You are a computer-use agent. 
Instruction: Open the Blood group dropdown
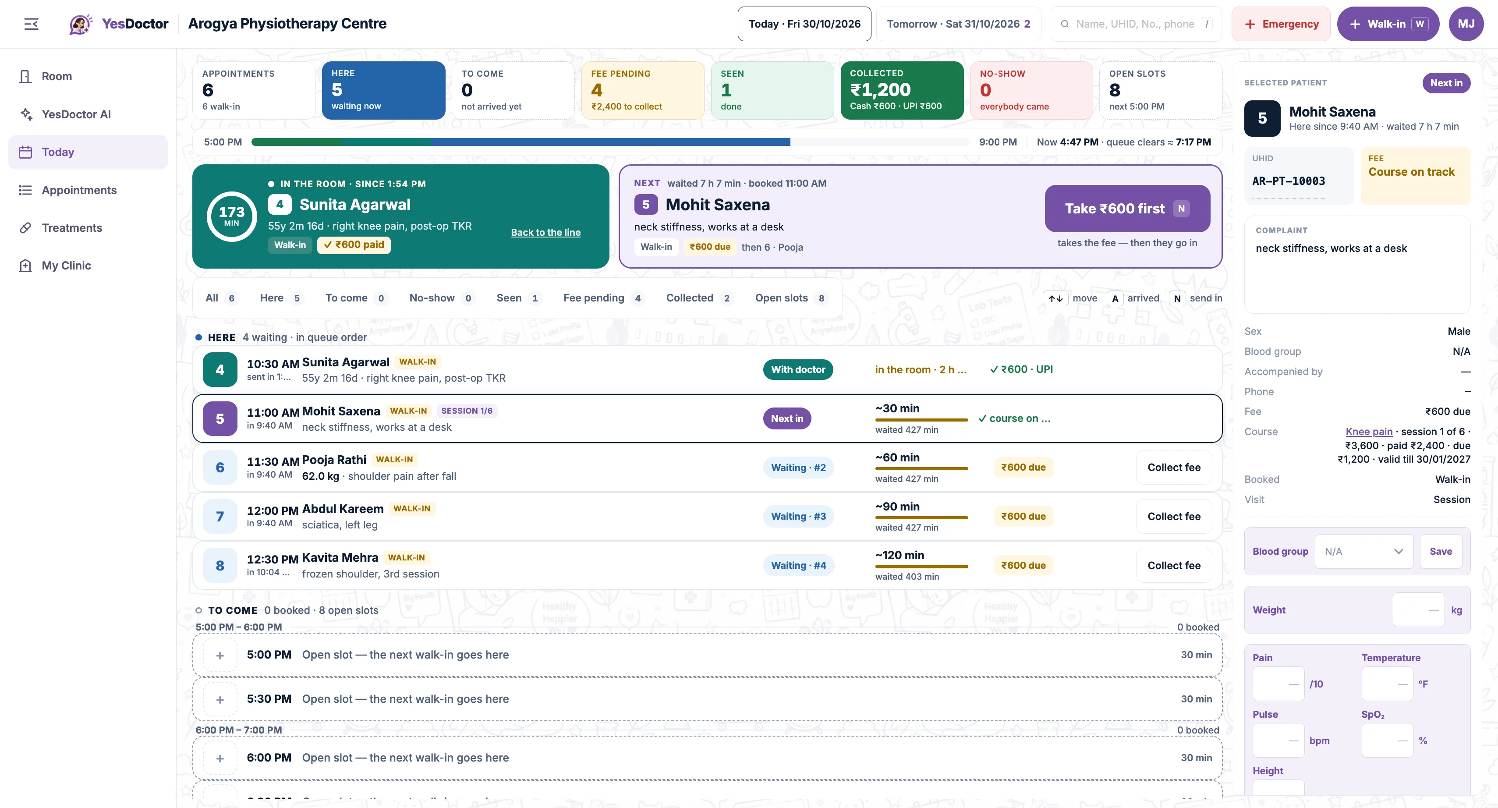[x=1363, y=552]
